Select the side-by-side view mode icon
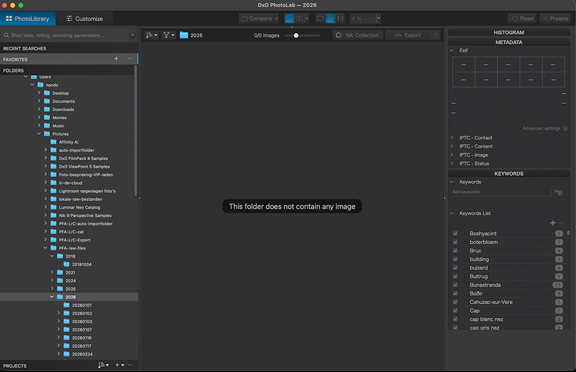This screenshot has height=372, width=576. [x=299, y=19]
